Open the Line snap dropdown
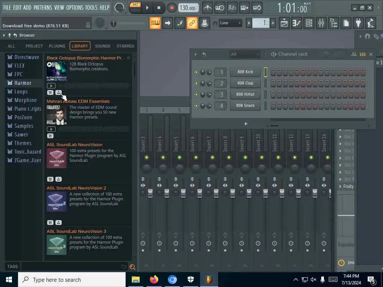The height and width of the screenshot is (287, 383). (230, 23)
